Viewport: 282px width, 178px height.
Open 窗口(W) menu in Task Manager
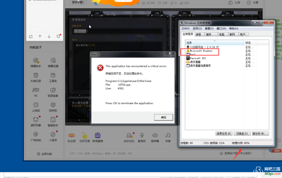pyautogui.click(x=221, y=28)
